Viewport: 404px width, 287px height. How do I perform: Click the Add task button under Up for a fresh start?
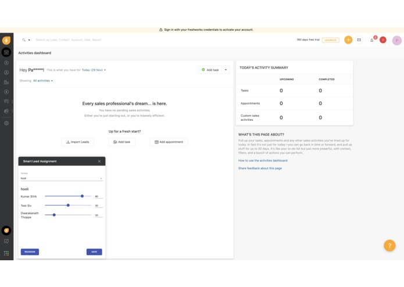[x=122, y=142]
